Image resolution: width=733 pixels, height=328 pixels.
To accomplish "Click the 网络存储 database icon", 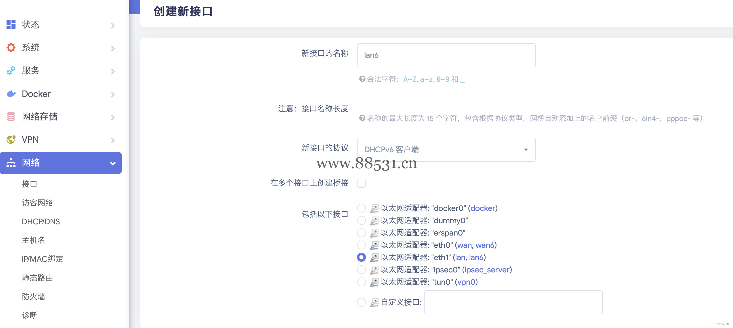I will tap(11, 117).
